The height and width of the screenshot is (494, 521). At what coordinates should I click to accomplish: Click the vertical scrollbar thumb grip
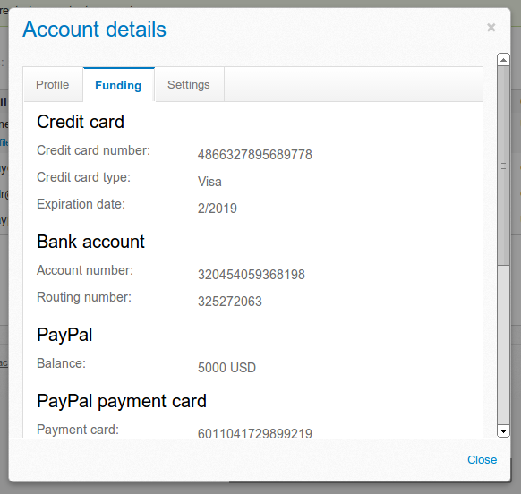(503, 166)
